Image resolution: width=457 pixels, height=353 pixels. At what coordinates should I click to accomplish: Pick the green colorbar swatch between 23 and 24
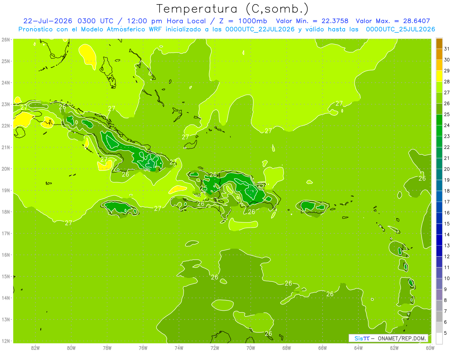[439, 131]
